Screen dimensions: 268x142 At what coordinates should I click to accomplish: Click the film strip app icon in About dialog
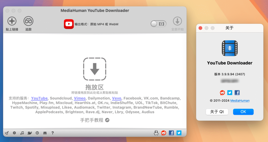click(x=230, y=48)
